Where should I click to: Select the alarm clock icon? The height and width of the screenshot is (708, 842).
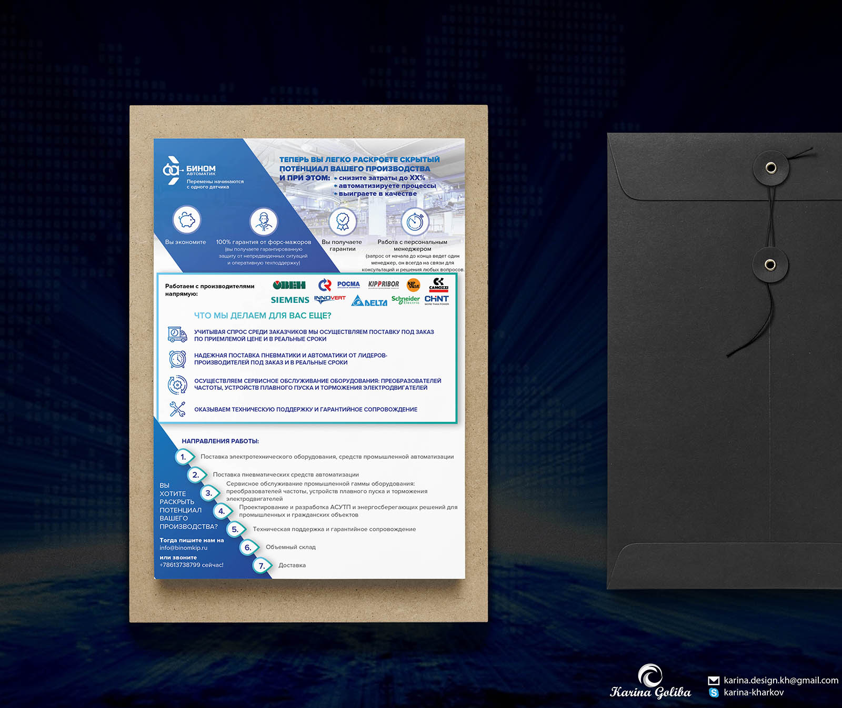(177, 359)
